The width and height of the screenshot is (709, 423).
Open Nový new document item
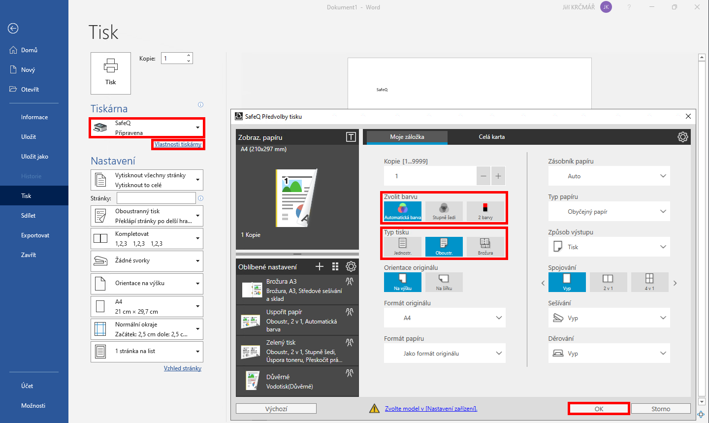pyautogui.click(x=34, y=70)
